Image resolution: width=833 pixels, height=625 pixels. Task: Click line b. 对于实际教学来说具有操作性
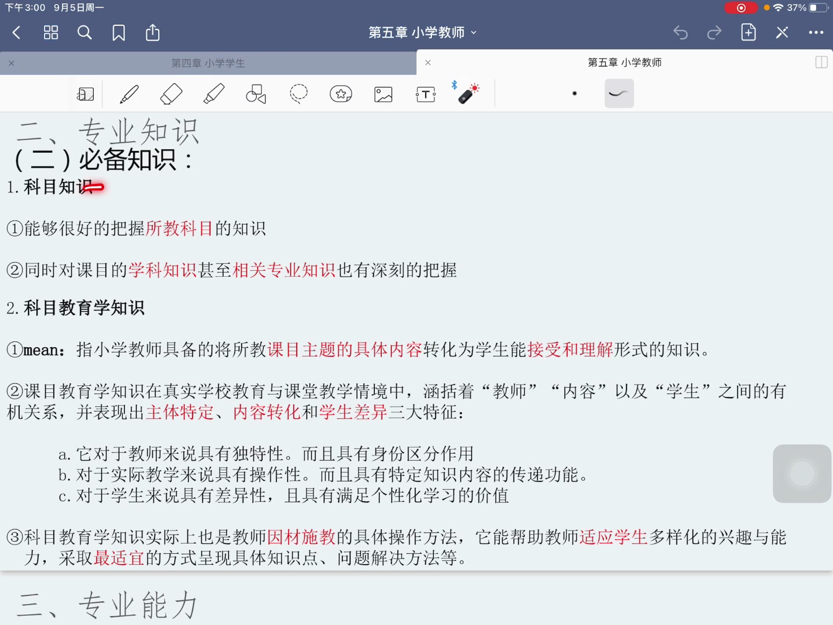coord(324,475)
